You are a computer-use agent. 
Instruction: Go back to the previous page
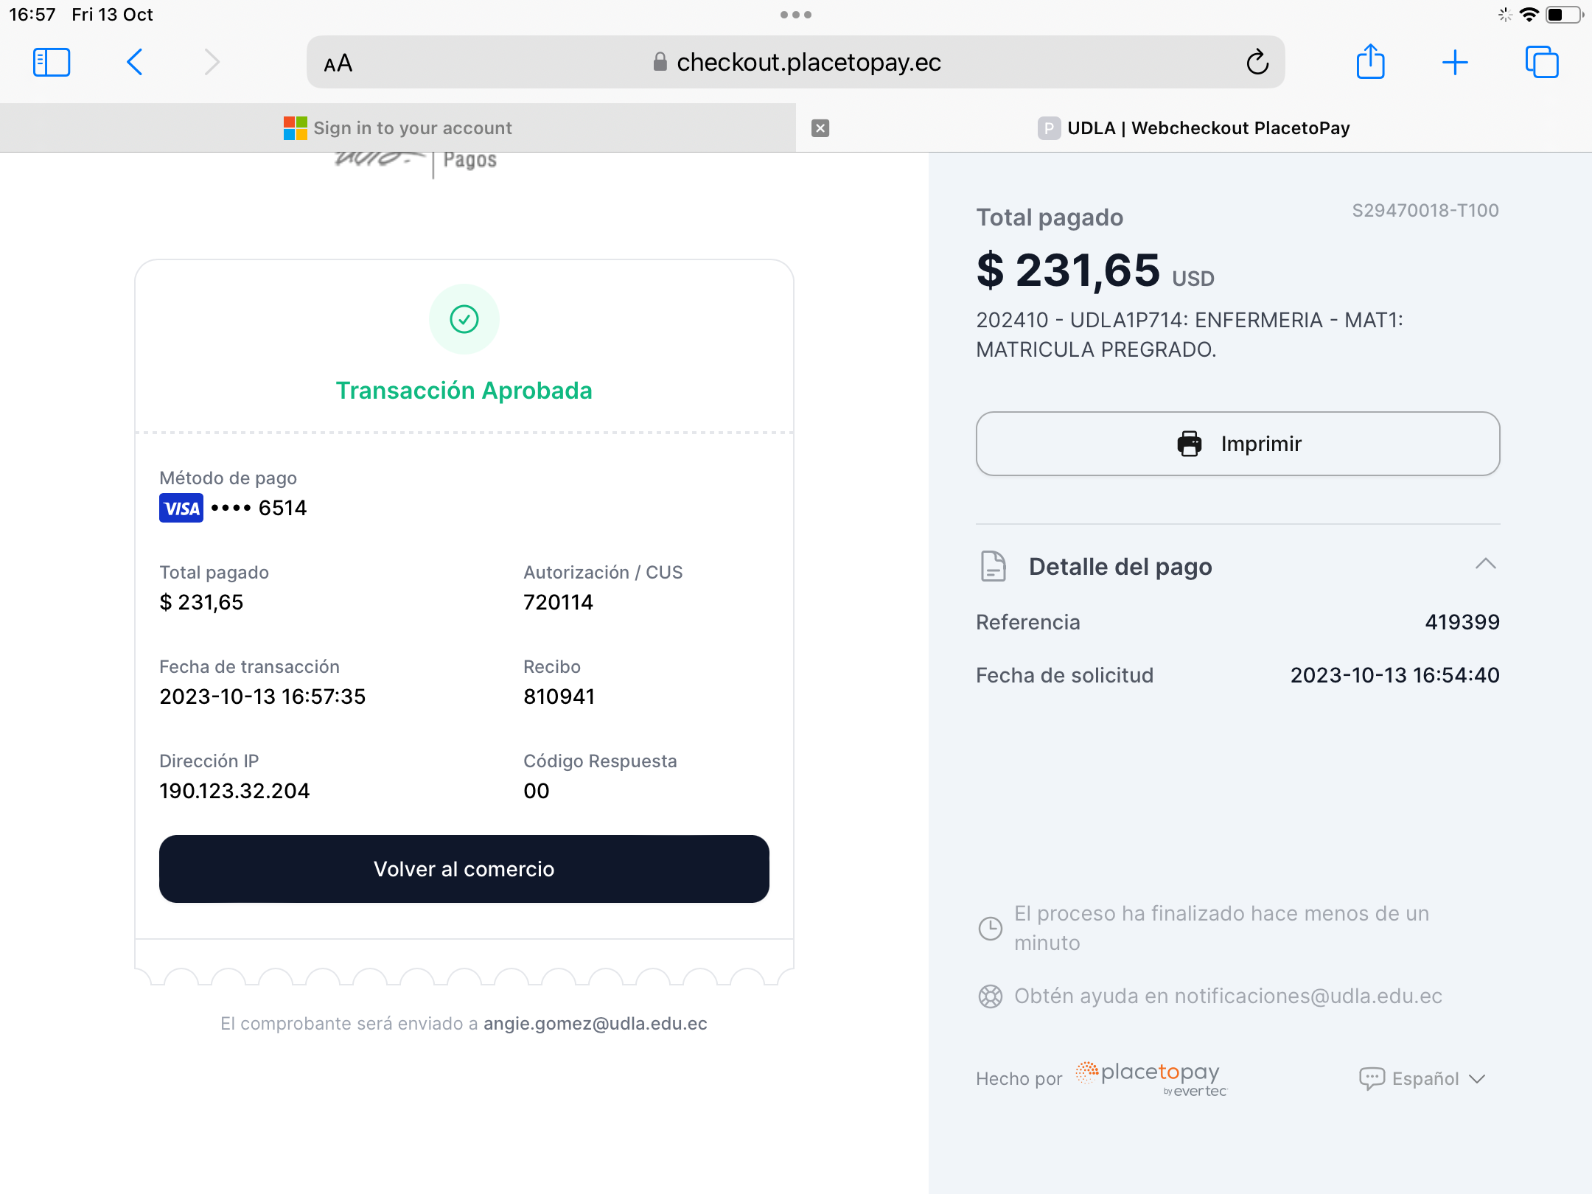click(135, 63)
